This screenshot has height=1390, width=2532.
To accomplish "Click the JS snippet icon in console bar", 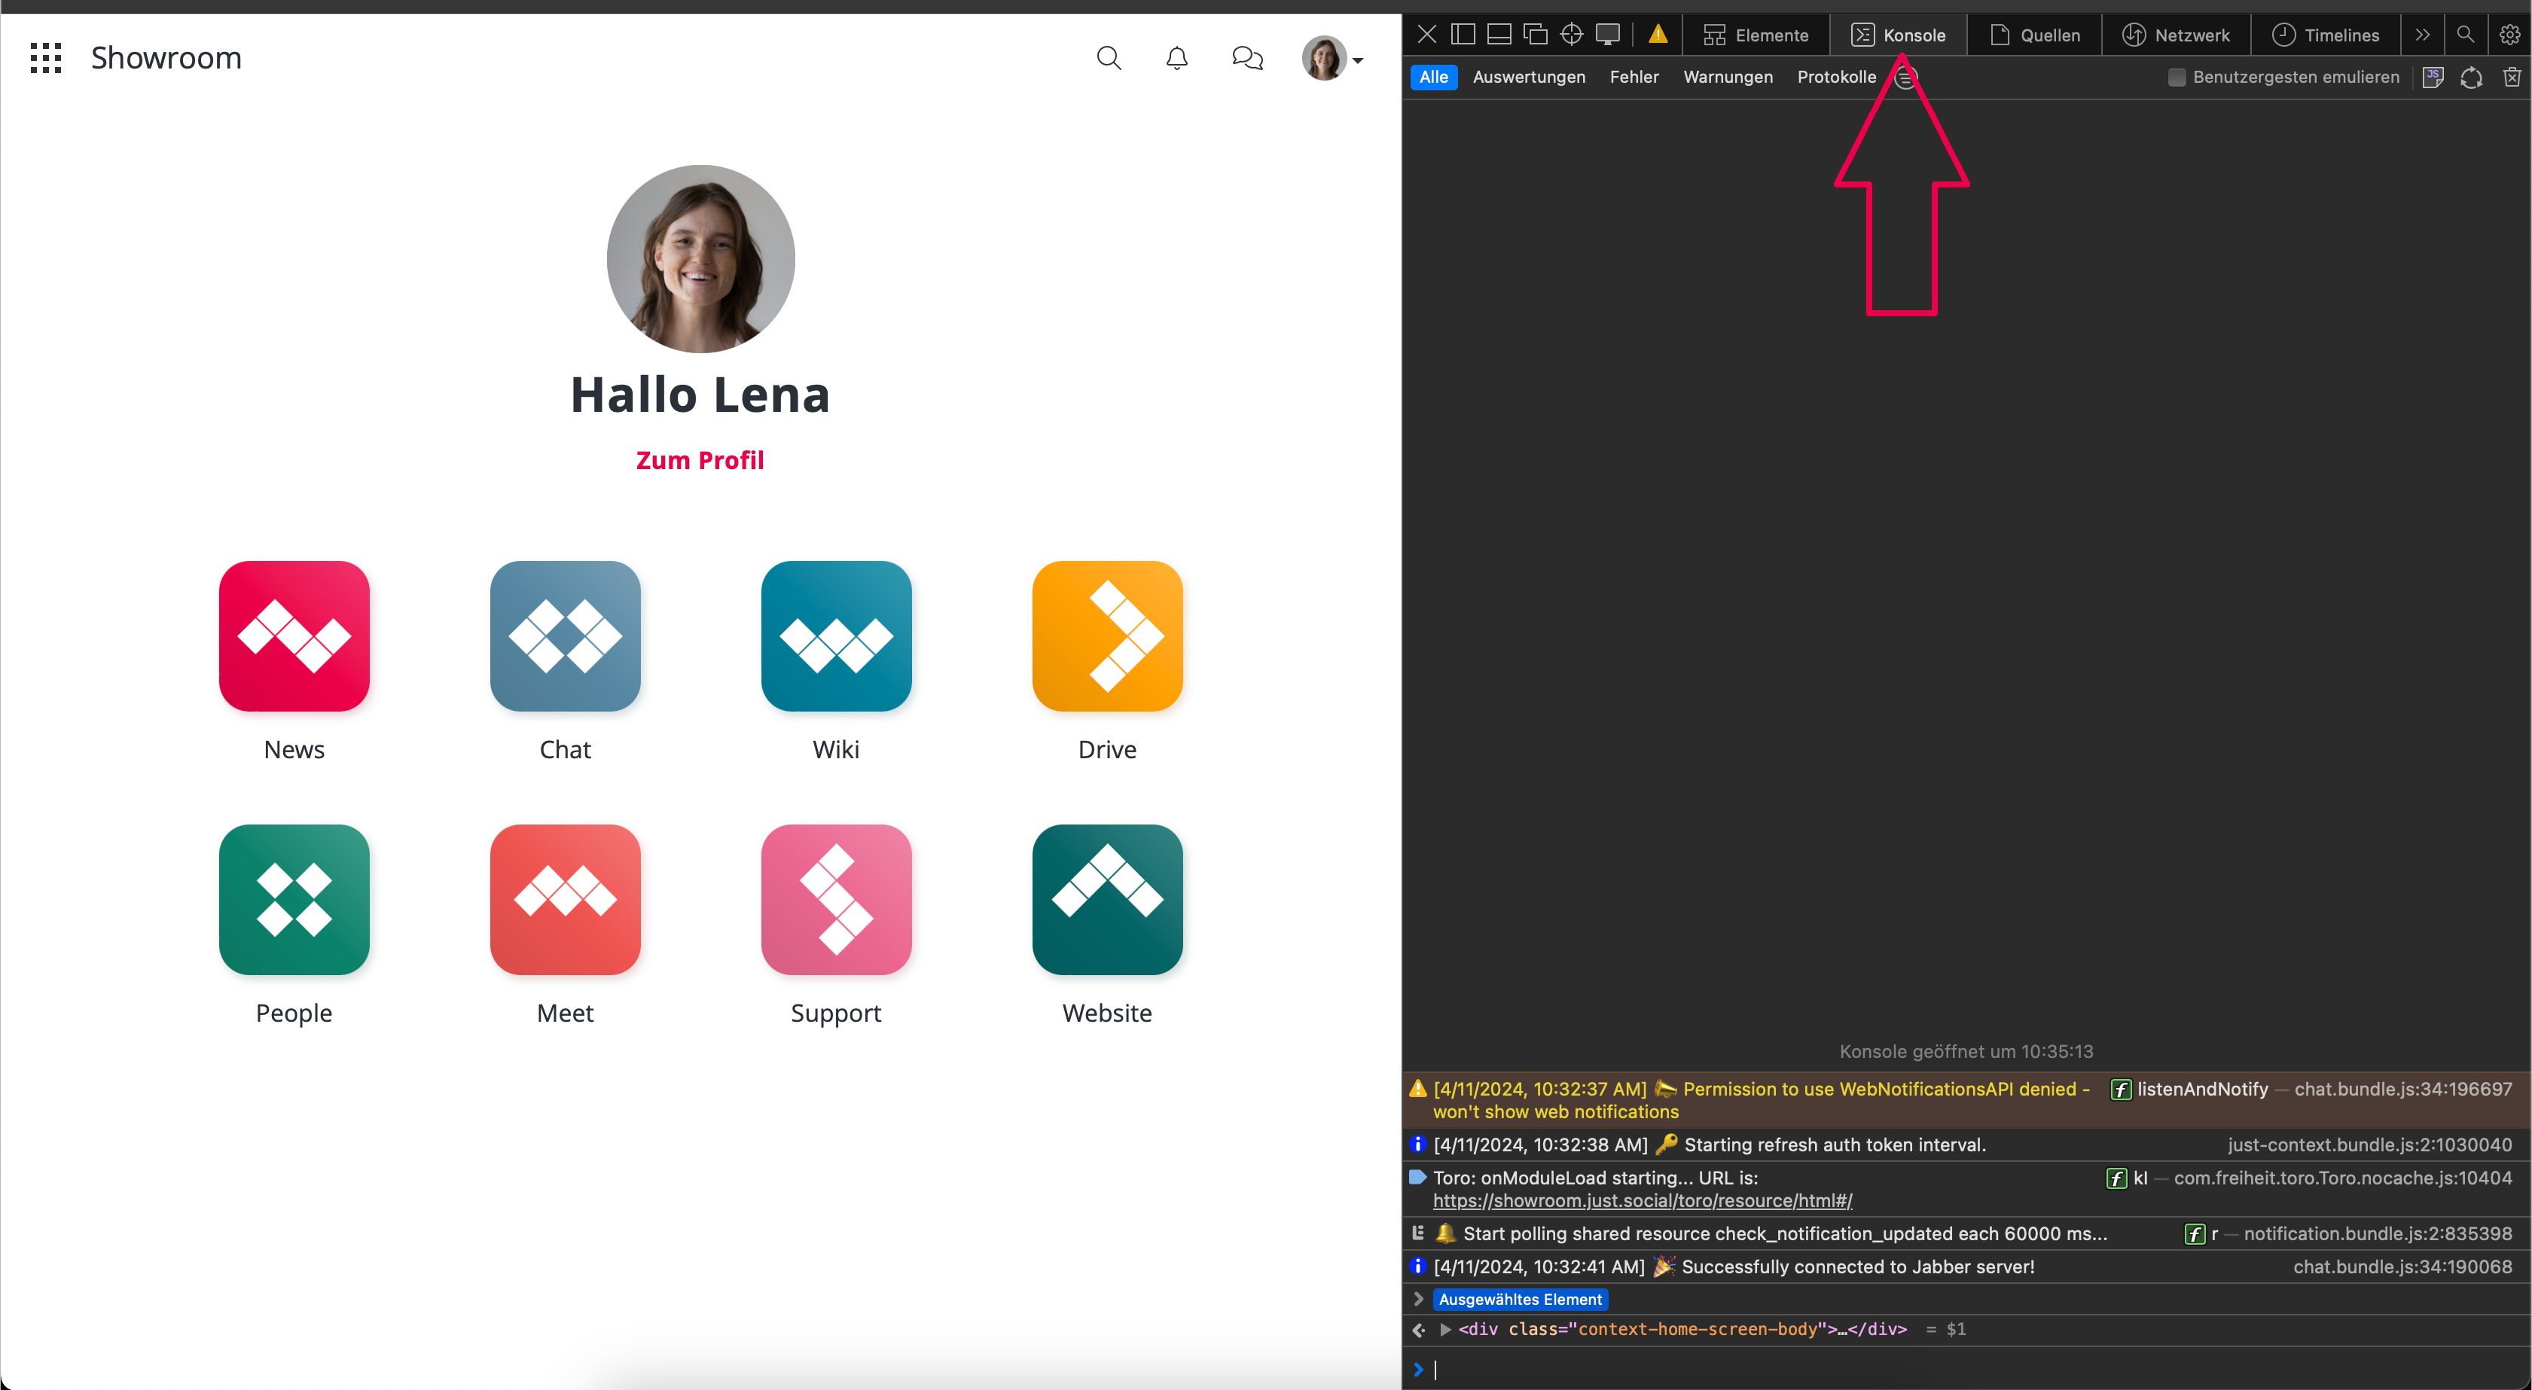I will click(2433, 78).
